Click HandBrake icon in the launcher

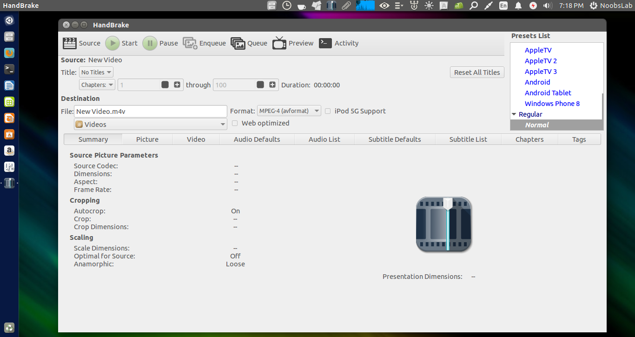pyautogui.click(x=9, y=183)
